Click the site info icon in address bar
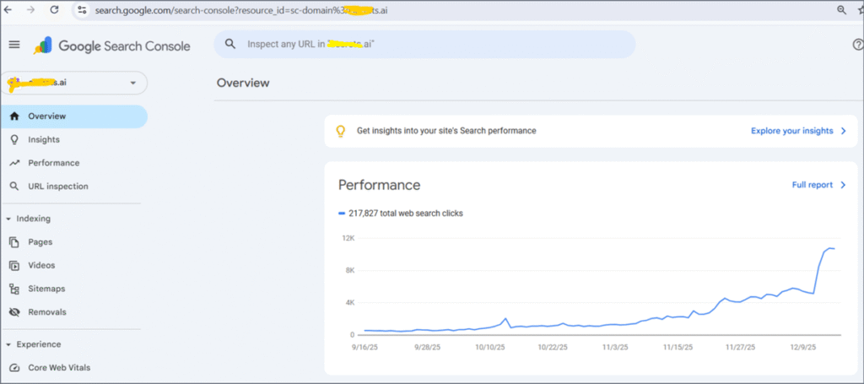Image resolution: width=864 pixels, height=384 pixels. [82, 10]
